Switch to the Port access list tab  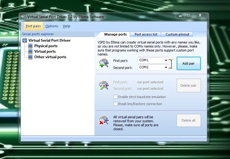146,34
